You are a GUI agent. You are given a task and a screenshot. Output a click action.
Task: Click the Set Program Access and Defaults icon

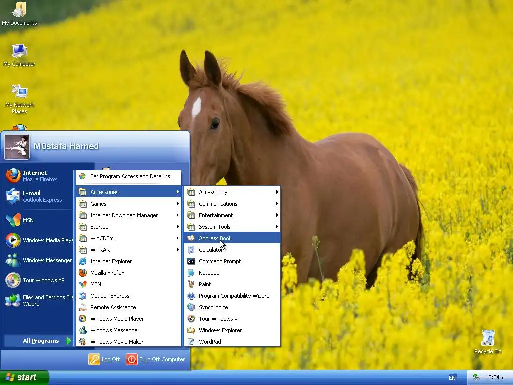83,176
